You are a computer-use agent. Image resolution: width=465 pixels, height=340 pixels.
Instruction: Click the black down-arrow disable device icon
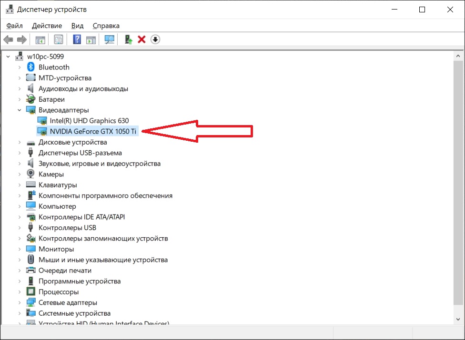click(155, 39)
